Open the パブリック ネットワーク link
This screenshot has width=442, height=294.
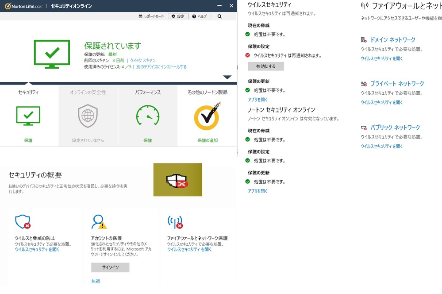(x=395, y=128)
